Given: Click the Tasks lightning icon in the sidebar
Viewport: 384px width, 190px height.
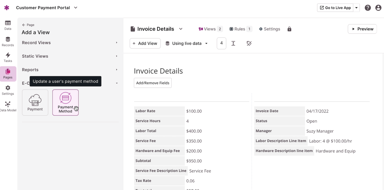Looking at the screenshot, I should tap(8, 57).
